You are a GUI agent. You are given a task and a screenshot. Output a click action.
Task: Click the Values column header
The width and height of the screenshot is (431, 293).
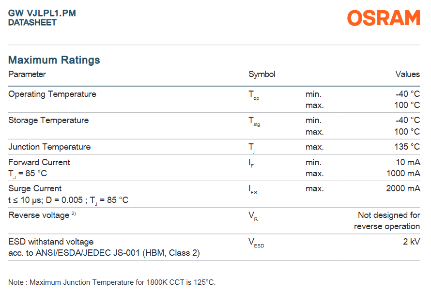pos(408,74)
